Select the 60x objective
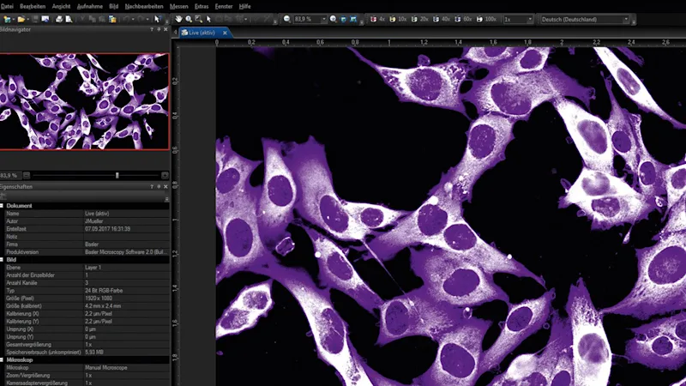 click(463, 19)
